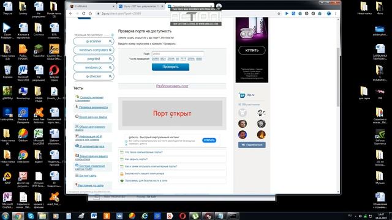The height and width of the screenshot is (220, 392).
Task: Open the Chrome three-dot menu
Action: [336, 13]
